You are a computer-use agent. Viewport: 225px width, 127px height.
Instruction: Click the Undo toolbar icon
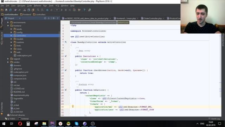click(x=15, y=10)
